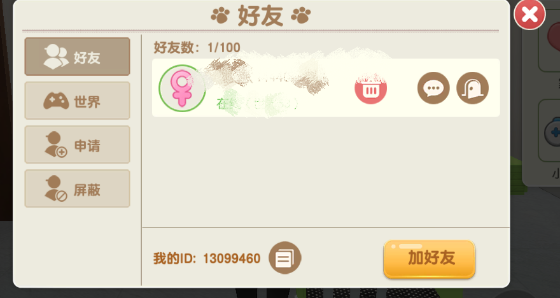The width and height of the screenshot is (560, 298).
Task: Visit friend's home via the door icon
Action: pos(472,88)
